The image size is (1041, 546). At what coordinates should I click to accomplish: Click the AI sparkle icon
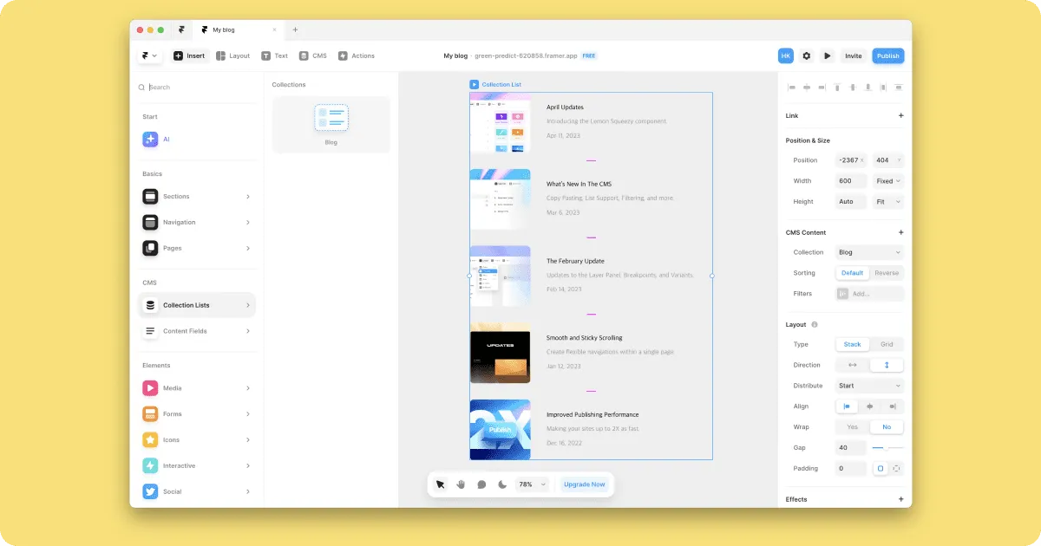150,139
